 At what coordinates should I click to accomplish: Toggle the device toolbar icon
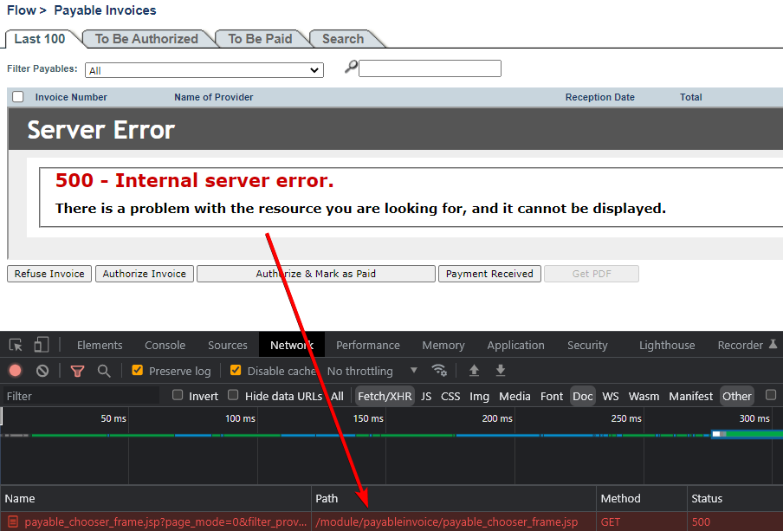click(42, 345)
